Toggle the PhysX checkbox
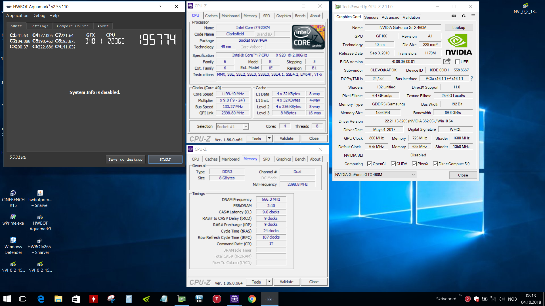 tap(414, 164)
